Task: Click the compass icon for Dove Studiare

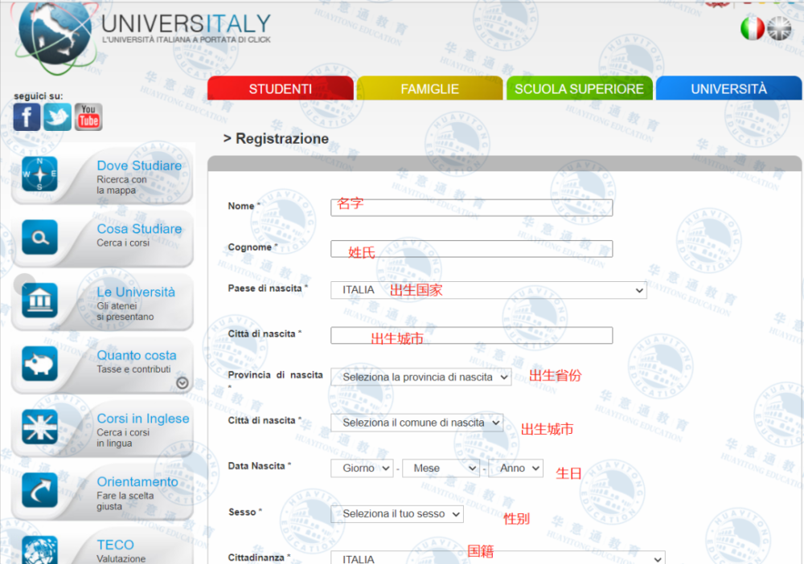Action: pyautogui.click(x=39, y=174)
